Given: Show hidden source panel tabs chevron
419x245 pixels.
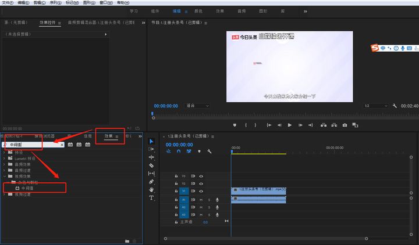Looking at the screenshot, I should 144,23.
